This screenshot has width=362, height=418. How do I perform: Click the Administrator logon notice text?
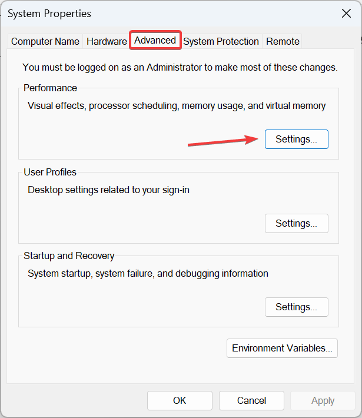(x=180, y=68)
